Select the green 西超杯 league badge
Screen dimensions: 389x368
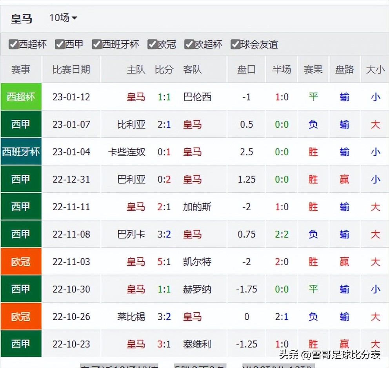(x=21, y=97)
